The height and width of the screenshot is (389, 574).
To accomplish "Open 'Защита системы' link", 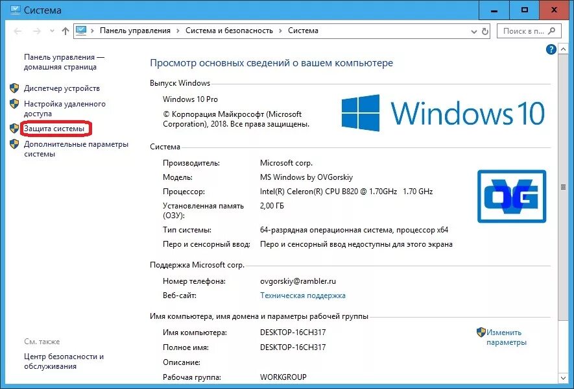I will (x=54, y=129).
